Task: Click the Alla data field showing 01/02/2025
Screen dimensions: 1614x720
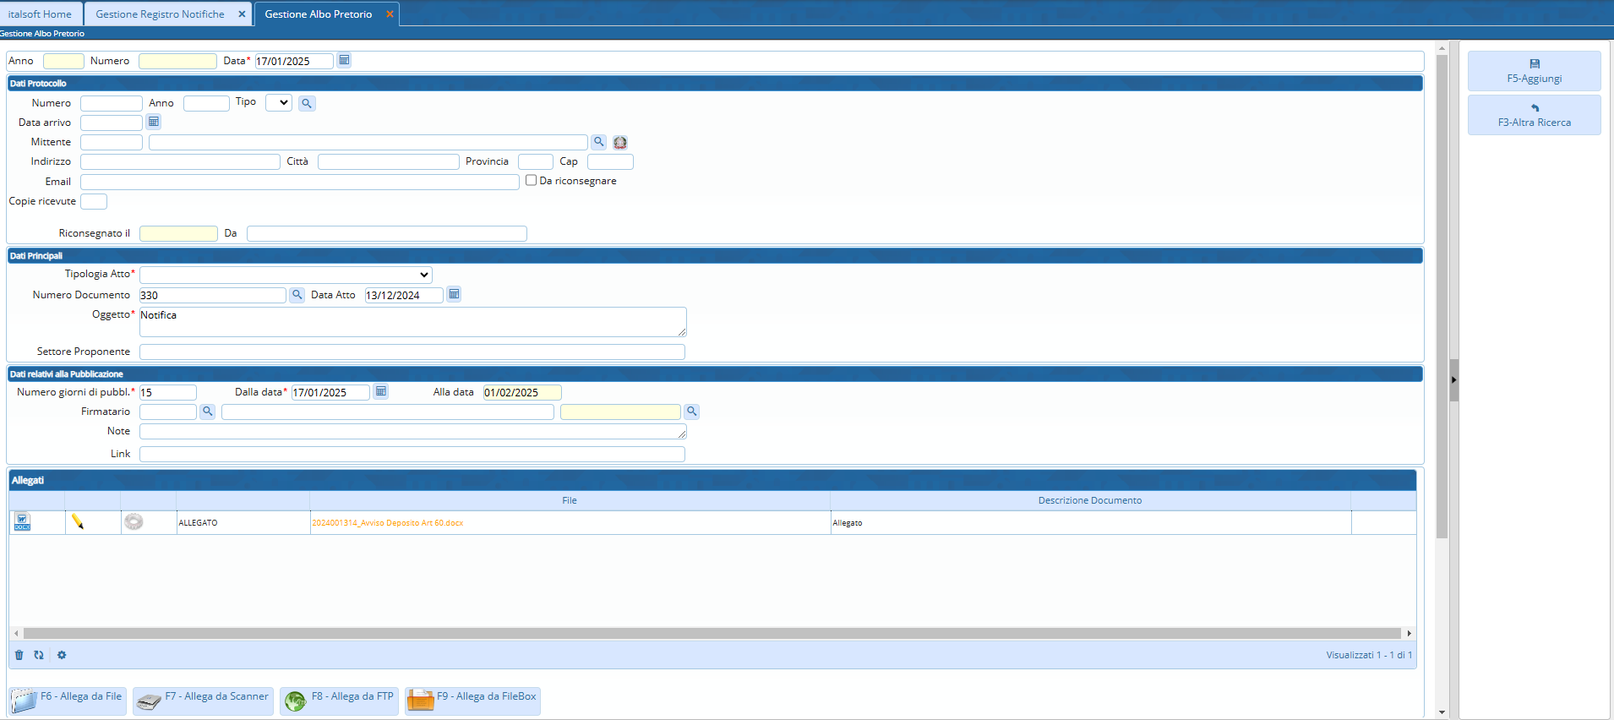Action: coord(522,392)
